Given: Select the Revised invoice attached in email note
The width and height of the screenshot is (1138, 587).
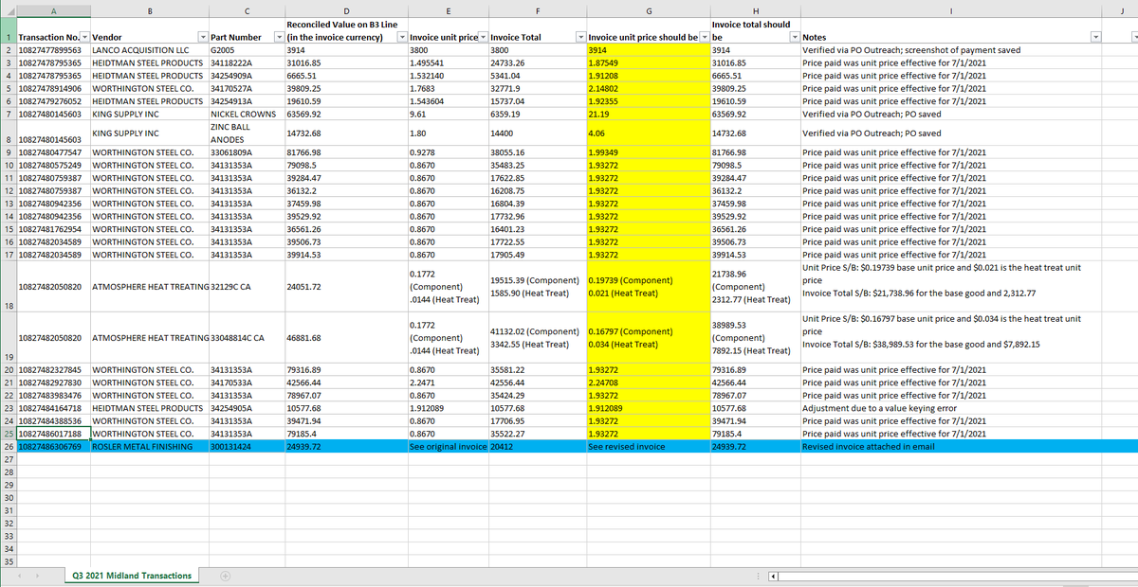Looking at the screenshot, I should 952,445.
